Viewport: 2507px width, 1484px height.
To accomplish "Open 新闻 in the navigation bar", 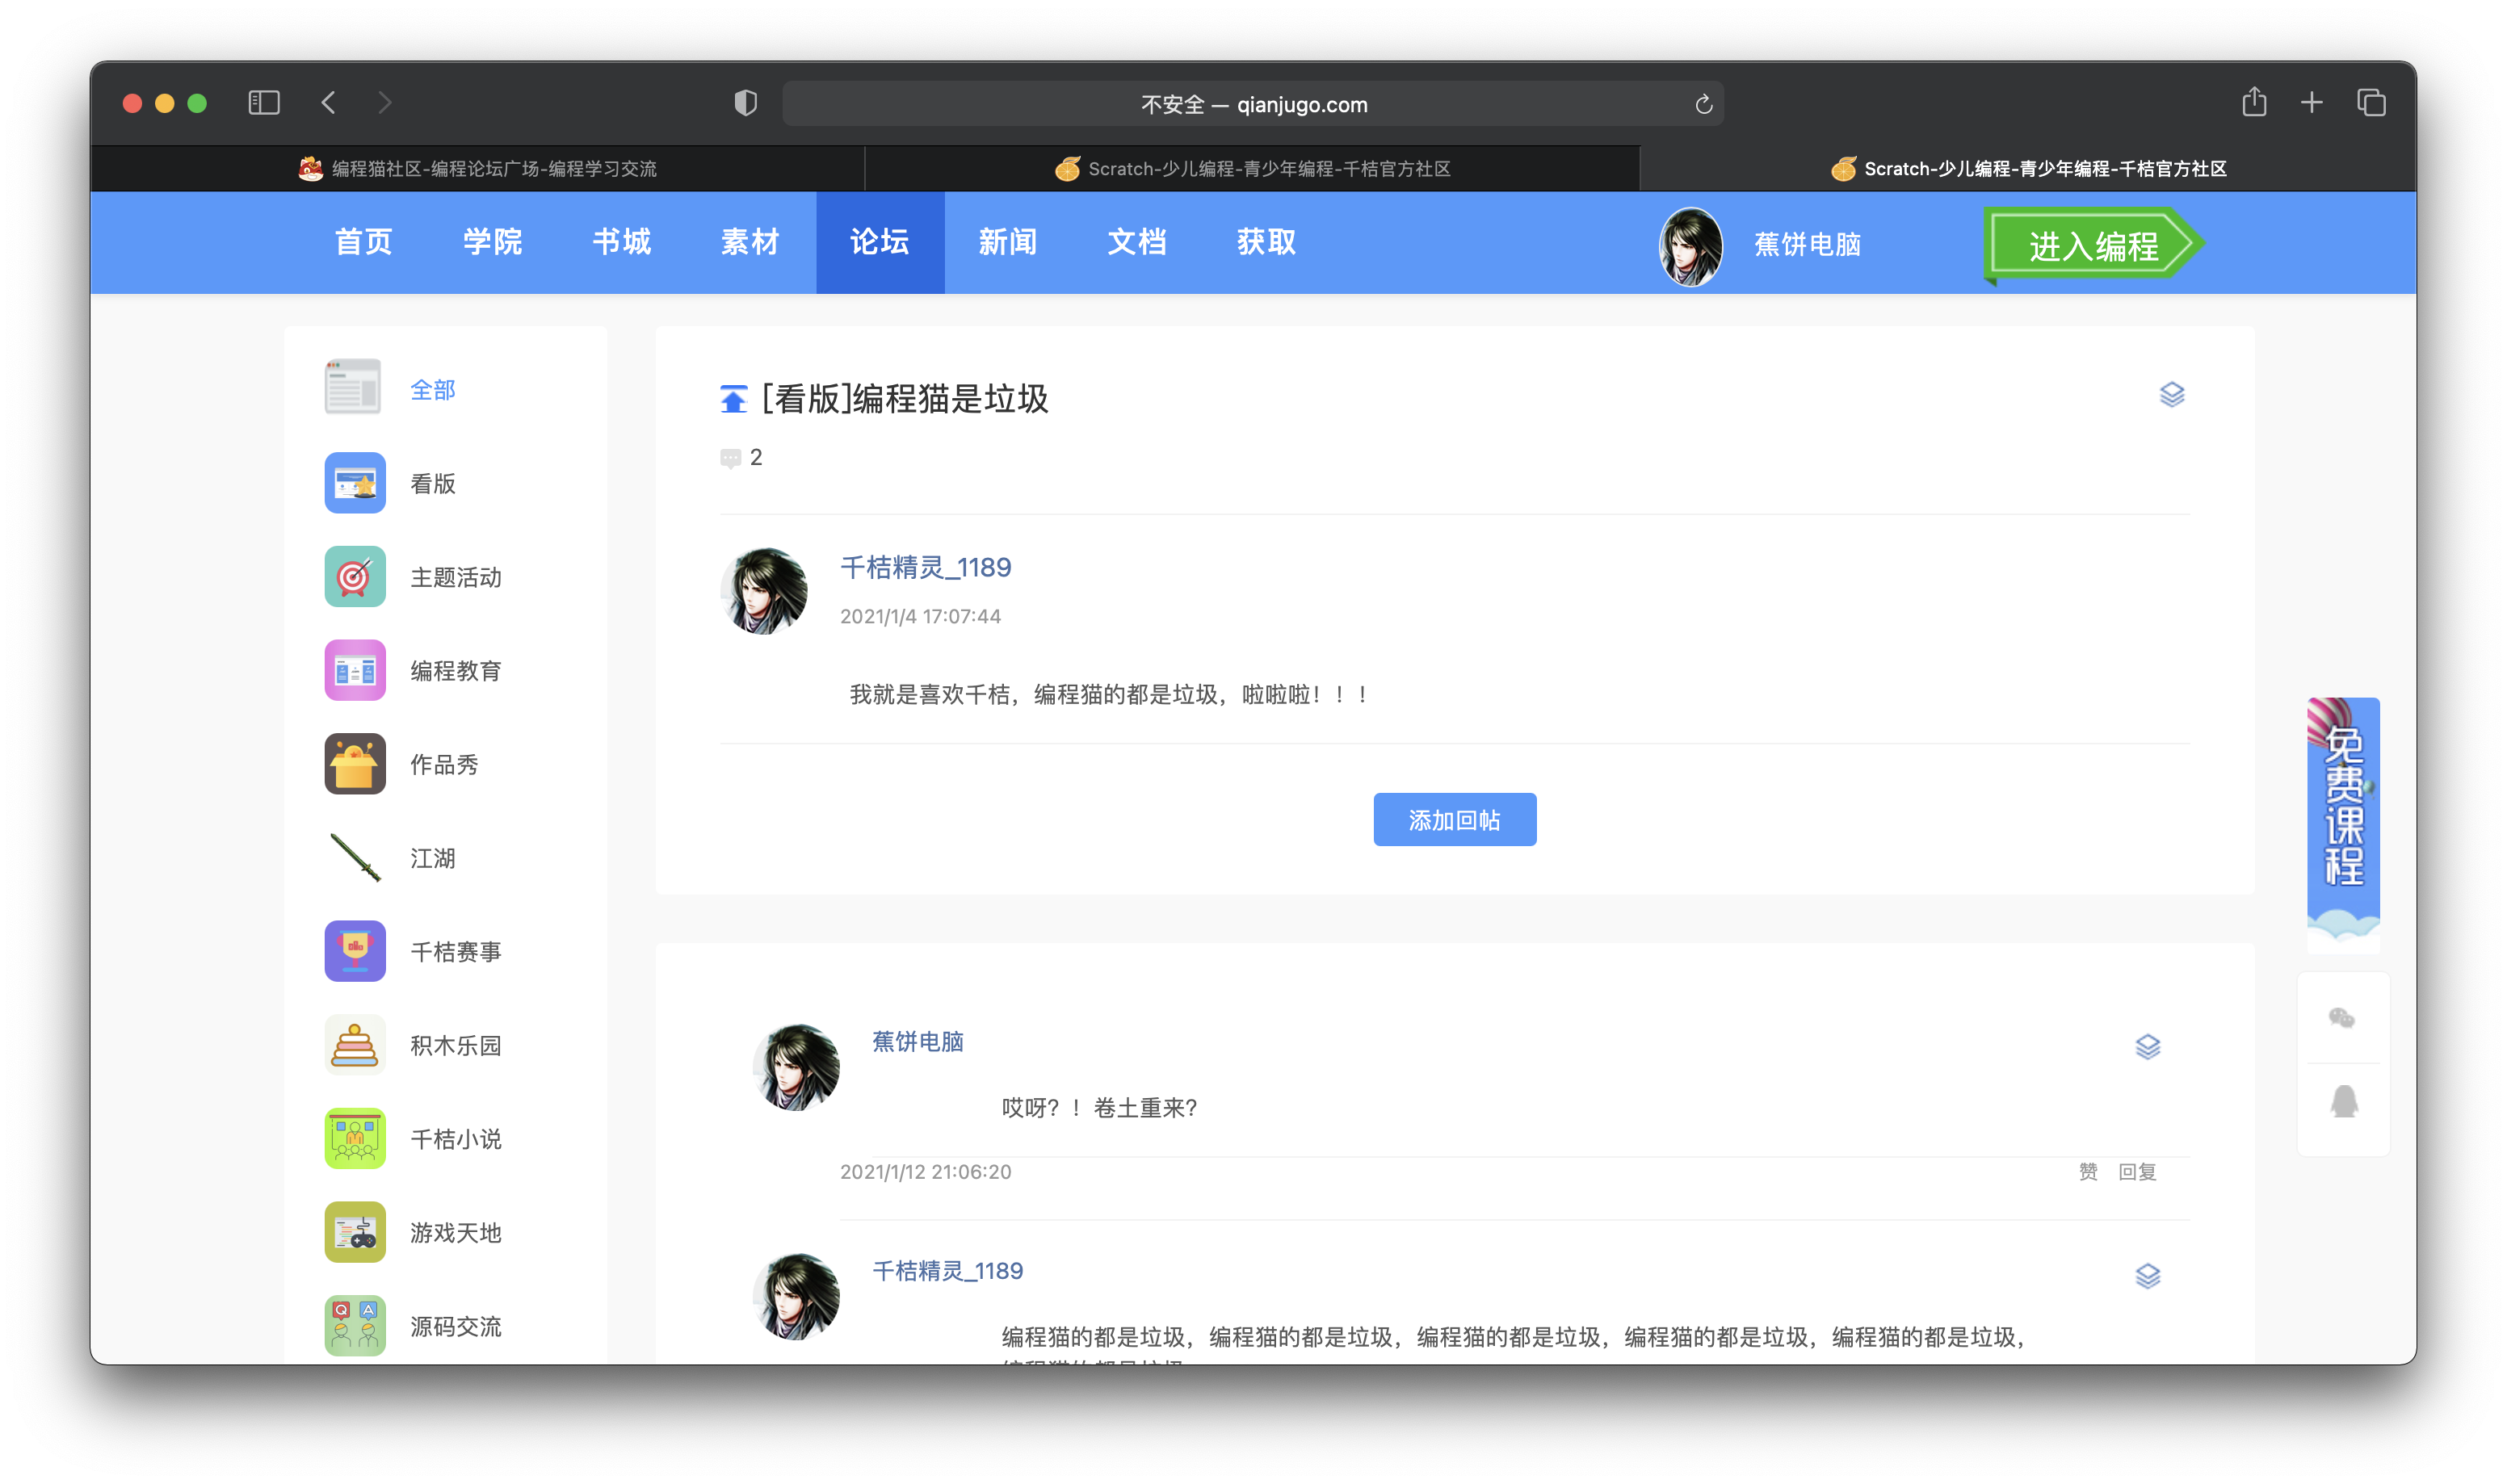I will [x=1008, y=242].
